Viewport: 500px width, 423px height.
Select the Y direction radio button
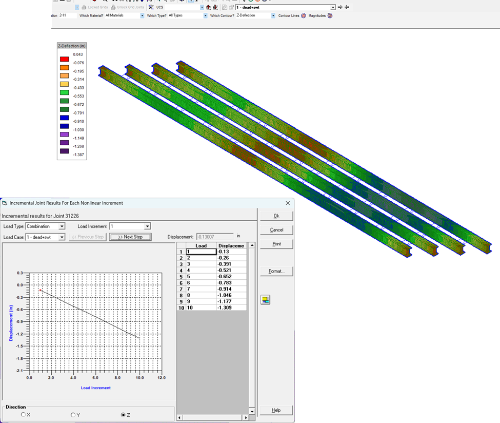point(73,415)
